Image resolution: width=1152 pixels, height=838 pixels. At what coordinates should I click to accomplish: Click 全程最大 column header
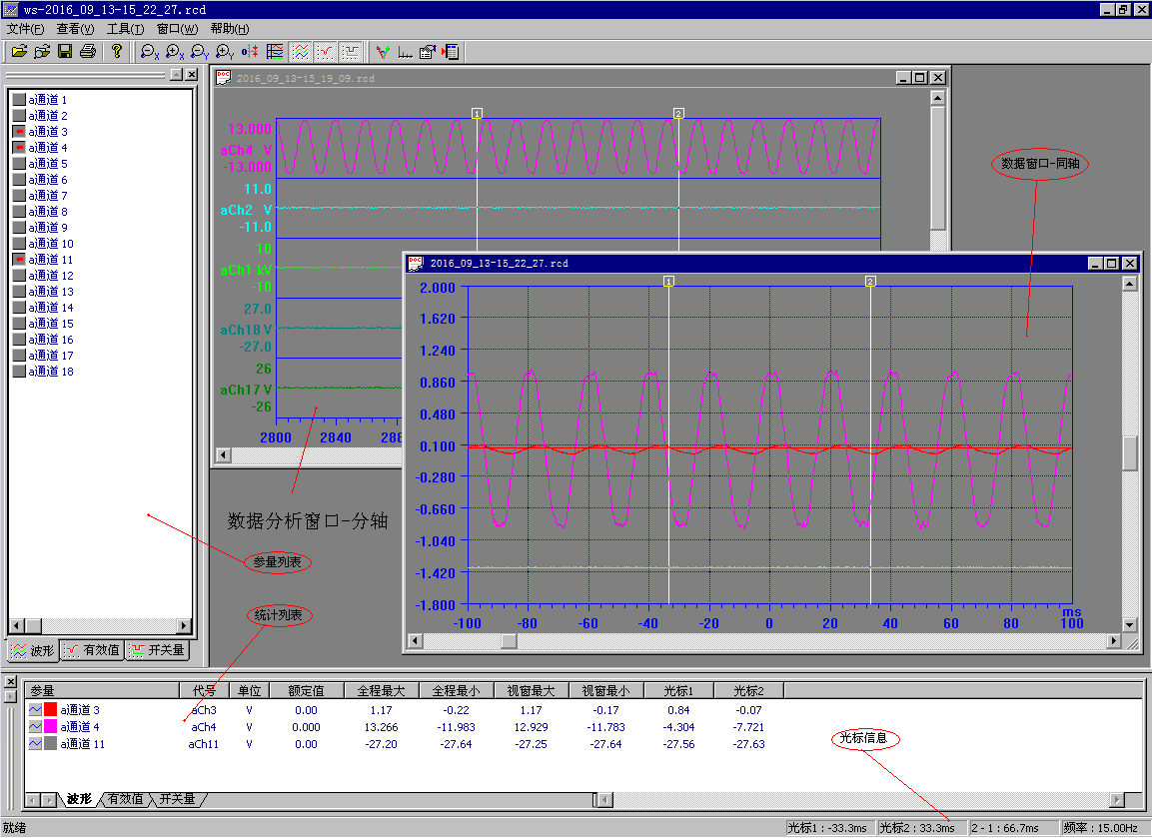coord(382,690)
